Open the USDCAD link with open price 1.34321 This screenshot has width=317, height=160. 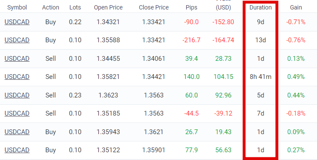pos(17,22)
